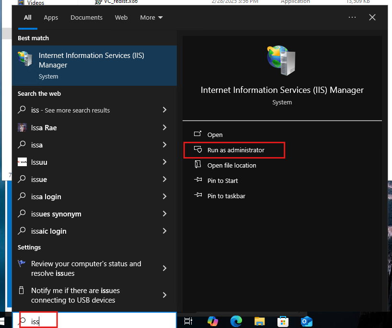392x328 pixels.
Task: Open Microsoft Edge from the taskbar
Action: tap(236, 321)
